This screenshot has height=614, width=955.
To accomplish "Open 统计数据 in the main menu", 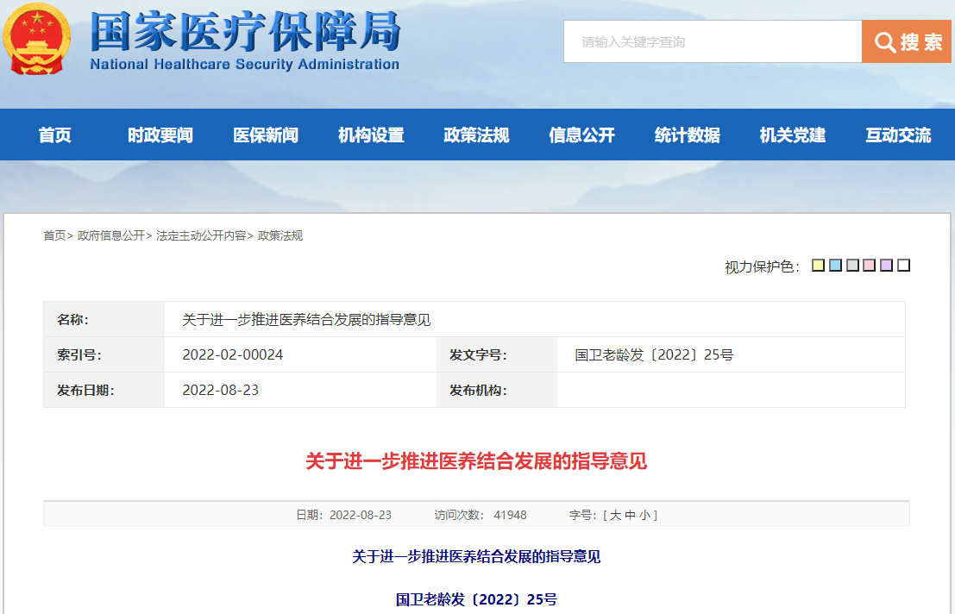I will pyautogui.click(x=687, y=135).
